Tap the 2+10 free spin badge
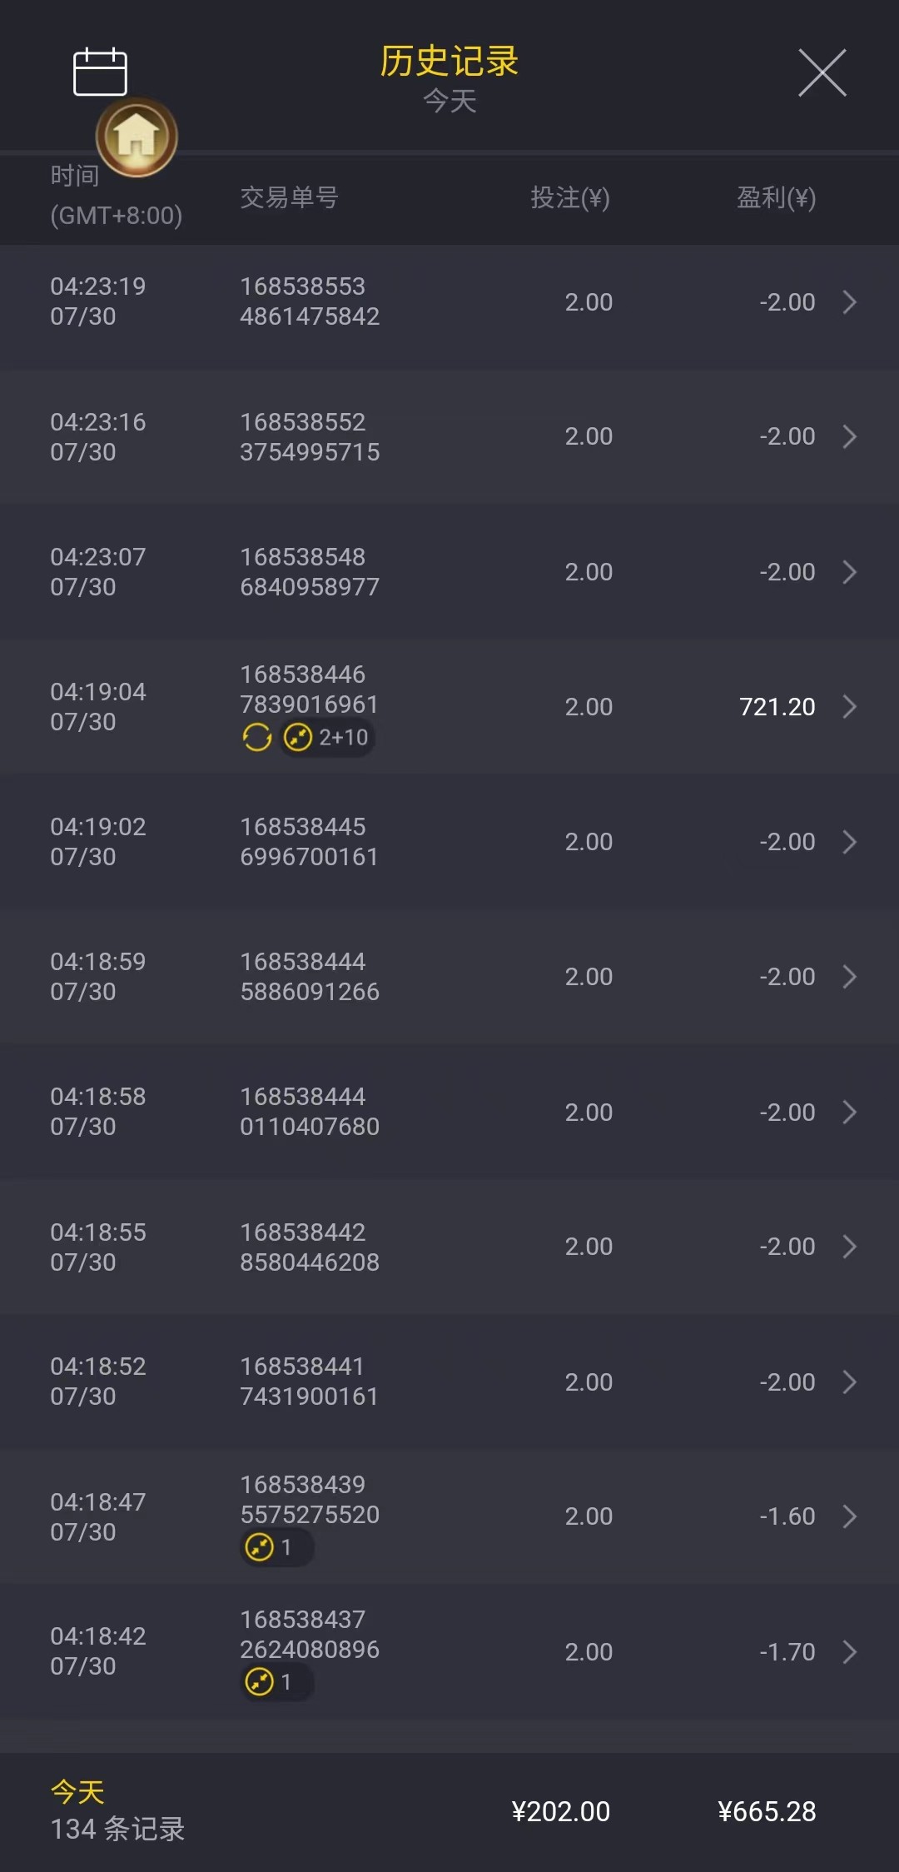 [327, 737]
